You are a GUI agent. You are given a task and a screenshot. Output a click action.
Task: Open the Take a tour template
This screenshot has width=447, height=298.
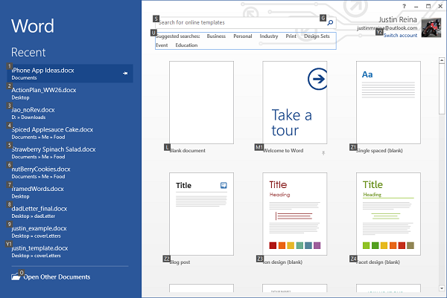(294, 103)
